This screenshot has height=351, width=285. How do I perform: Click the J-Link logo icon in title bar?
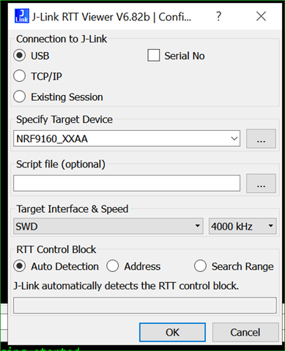(22, 16)
